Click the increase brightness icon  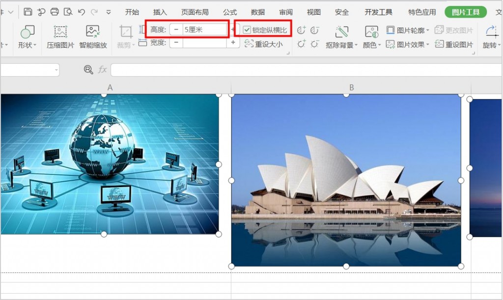click(301, 44)
